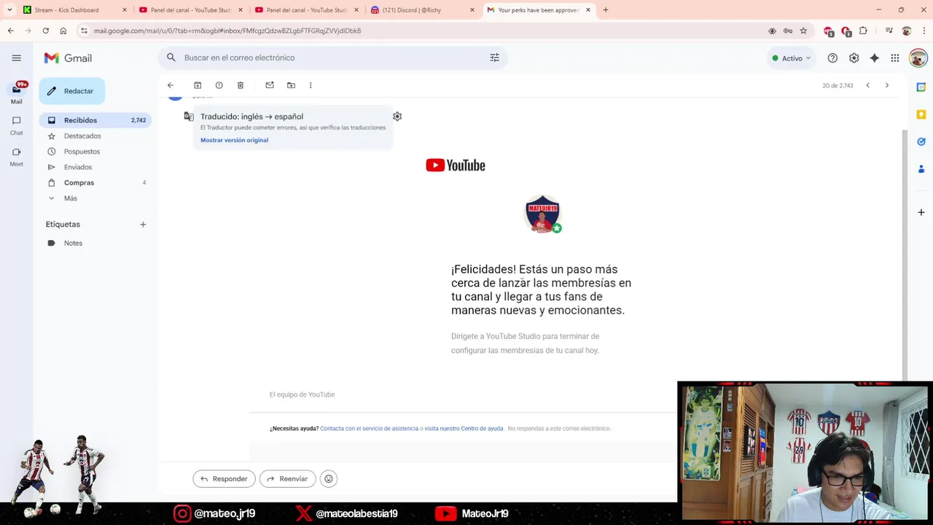Show search filter options
933x525 pixels.
(495, 58)
